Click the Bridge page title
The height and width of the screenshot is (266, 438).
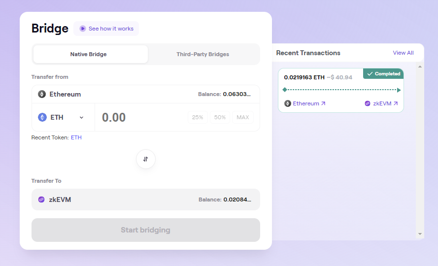[50, 28]
